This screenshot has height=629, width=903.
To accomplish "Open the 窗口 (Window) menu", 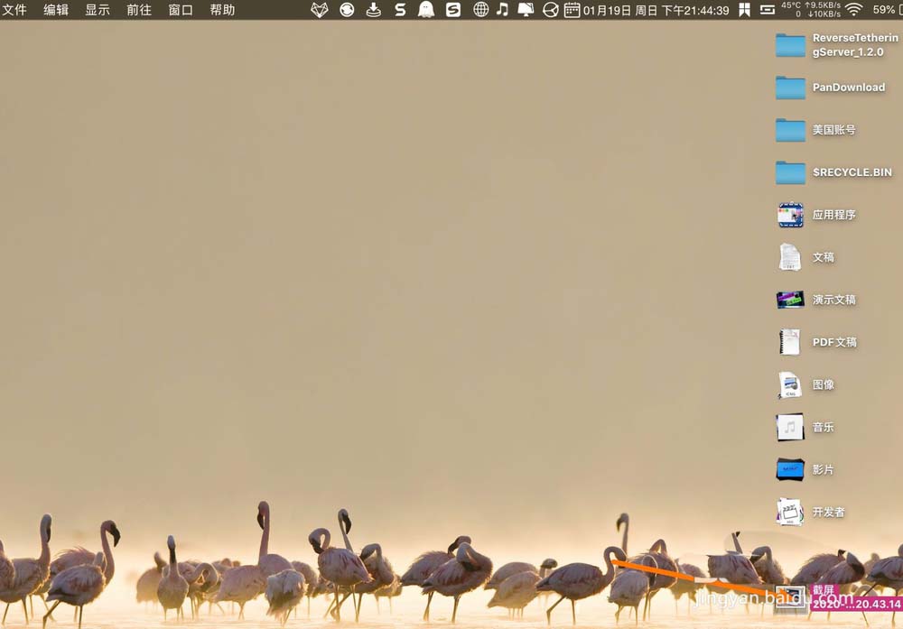I will point(181,10).
